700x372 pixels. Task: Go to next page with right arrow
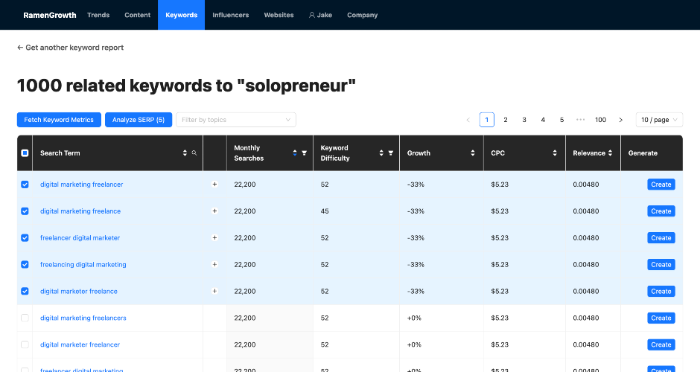[x=620, y=120]
